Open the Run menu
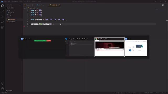168x94 pixels. 29,2
